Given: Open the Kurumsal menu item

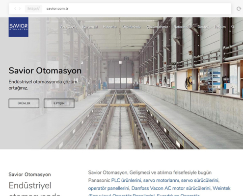Looking at the screenshot, I should 90,27.
